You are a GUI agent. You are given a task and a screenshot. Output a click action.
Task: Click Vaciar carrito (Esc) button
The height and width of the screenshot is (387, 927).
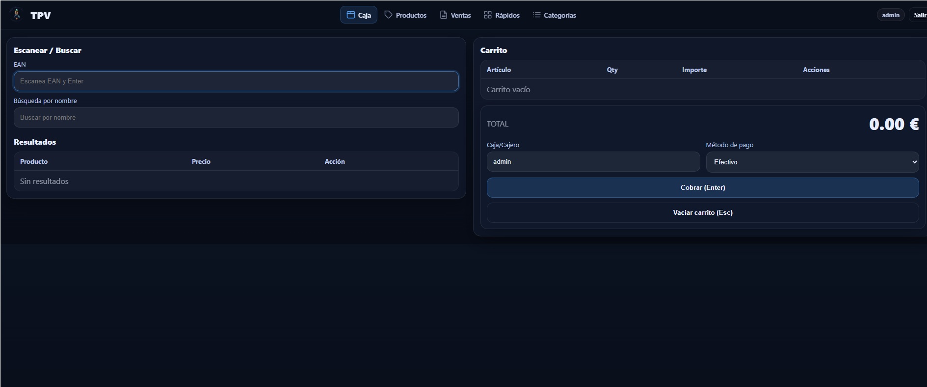[703, 212]
